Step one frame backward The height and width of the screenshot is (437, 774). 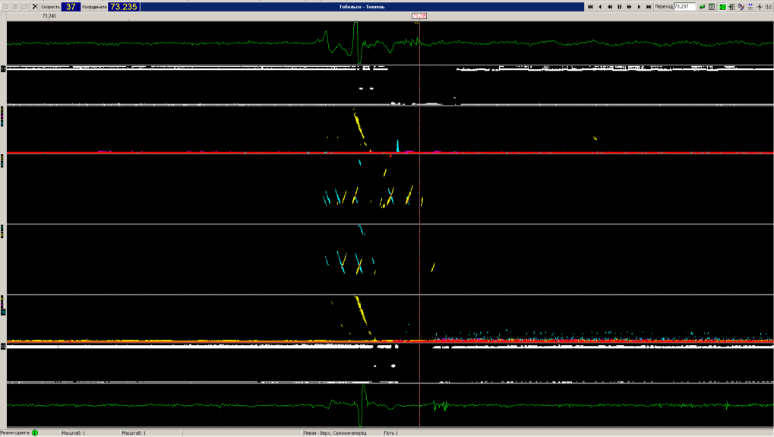(600, 6)
